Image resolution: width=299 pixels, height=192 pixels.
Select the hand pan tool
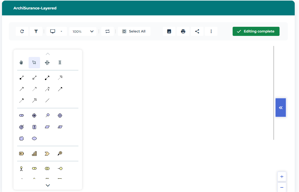(x=21, y=63)
